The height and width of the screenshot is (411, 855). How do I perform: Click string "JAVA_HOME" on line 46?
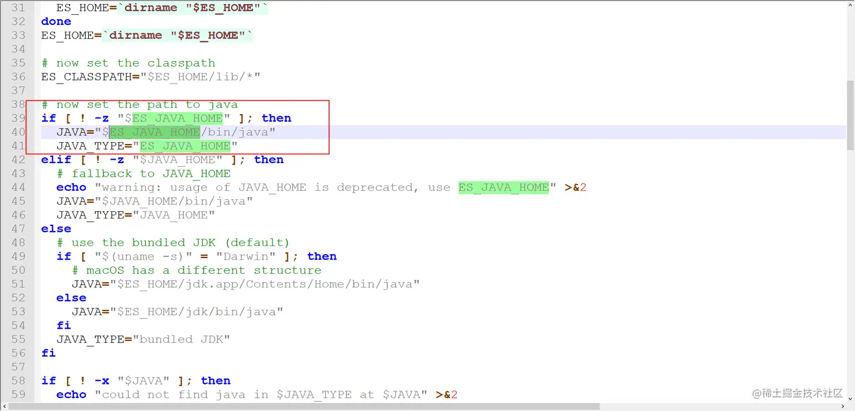coord(174,215)
